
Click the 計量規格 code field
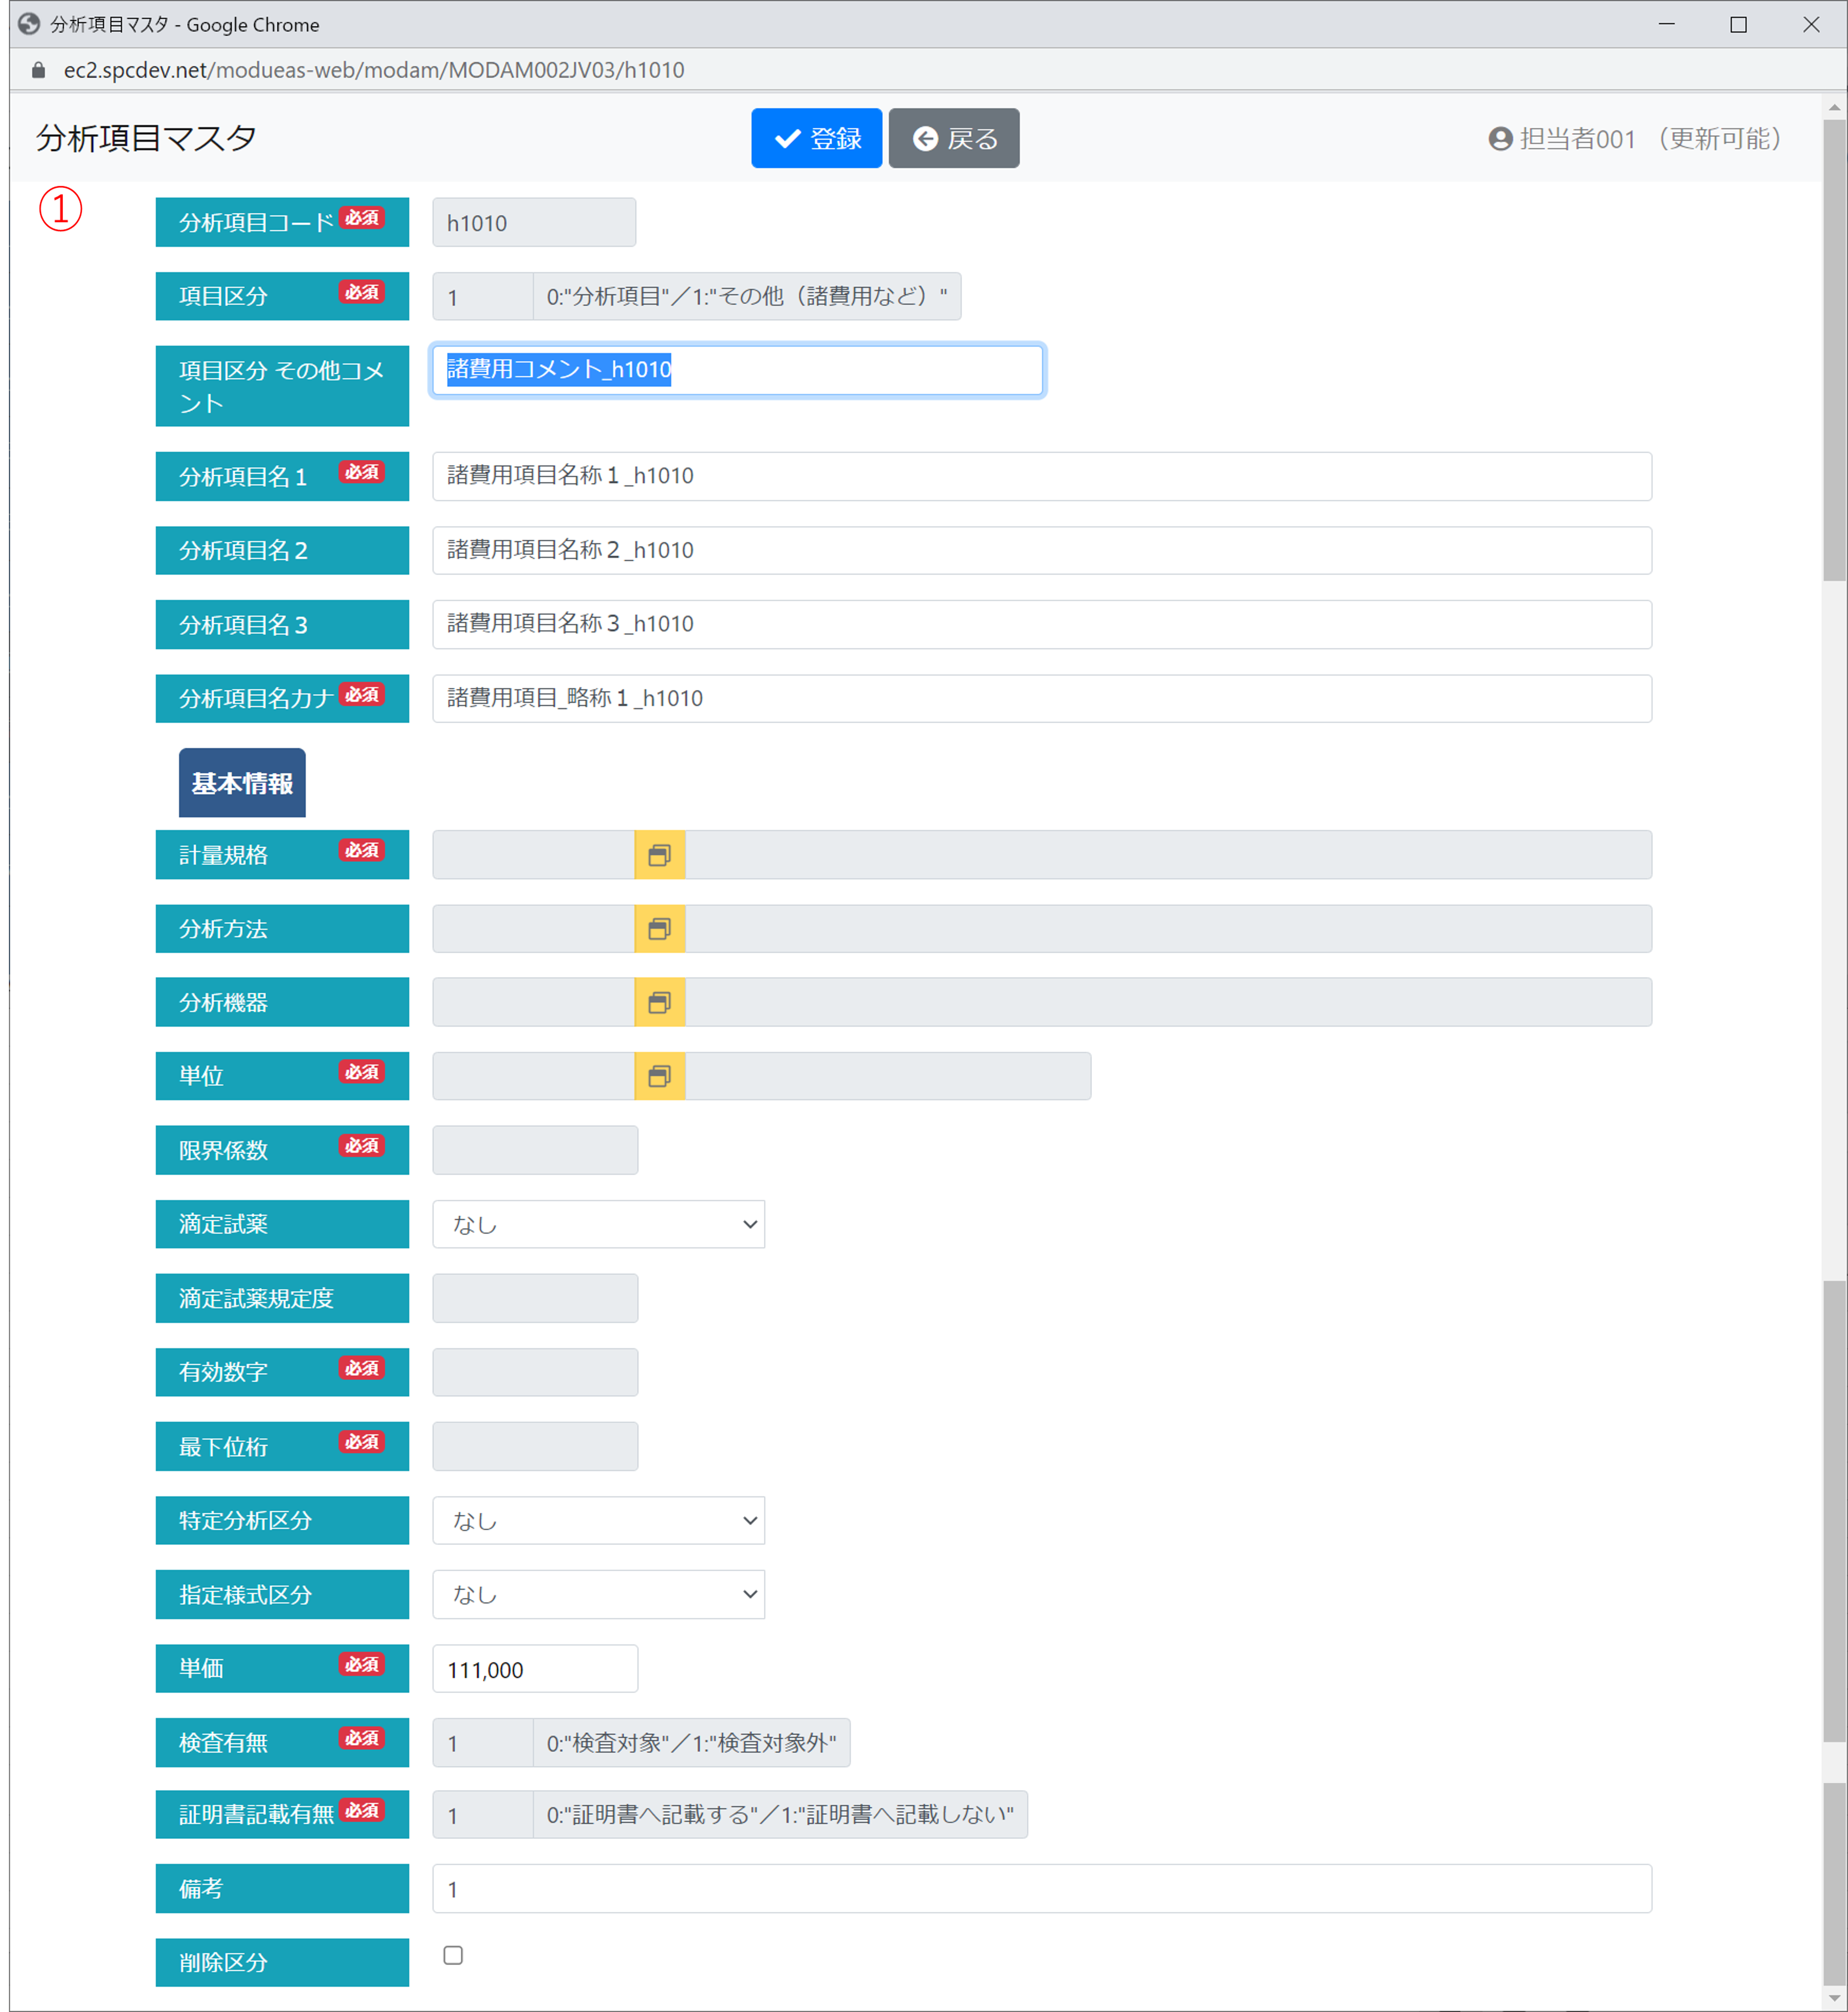pyautogui.click(x=534, y=855)
